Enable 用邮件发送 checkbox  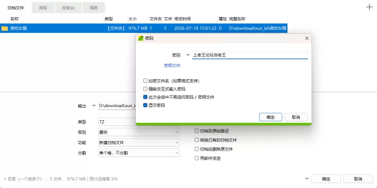[197, 158]
